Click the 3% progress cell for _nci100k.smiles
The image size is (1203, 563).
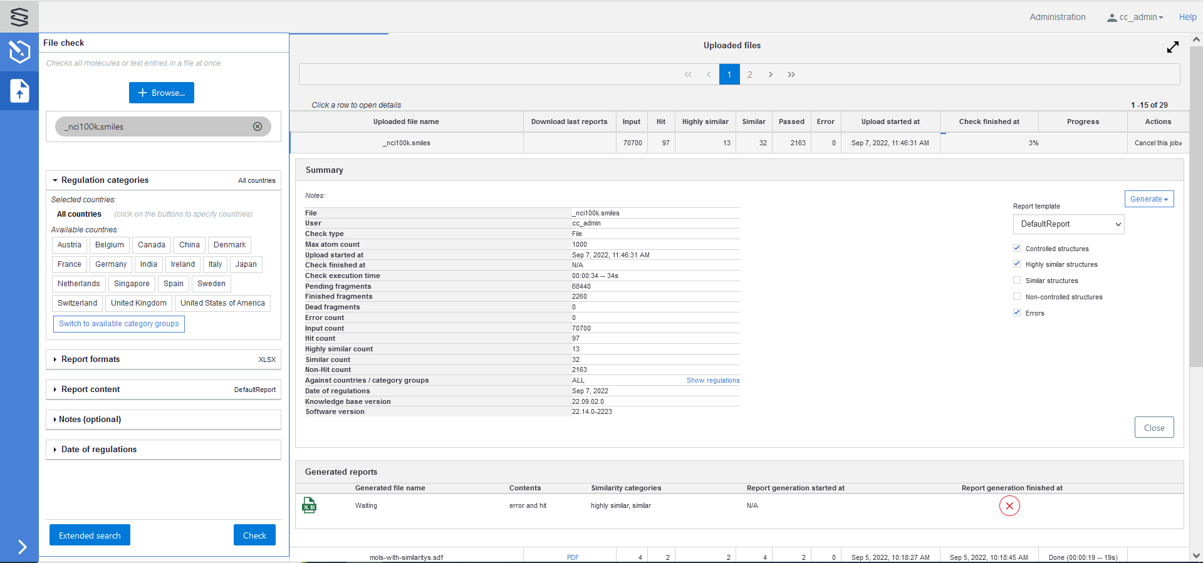pos(1033,143)
